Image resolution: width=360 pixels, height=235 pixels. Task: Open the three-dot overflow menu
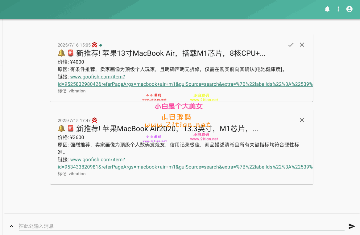(338, 9)
